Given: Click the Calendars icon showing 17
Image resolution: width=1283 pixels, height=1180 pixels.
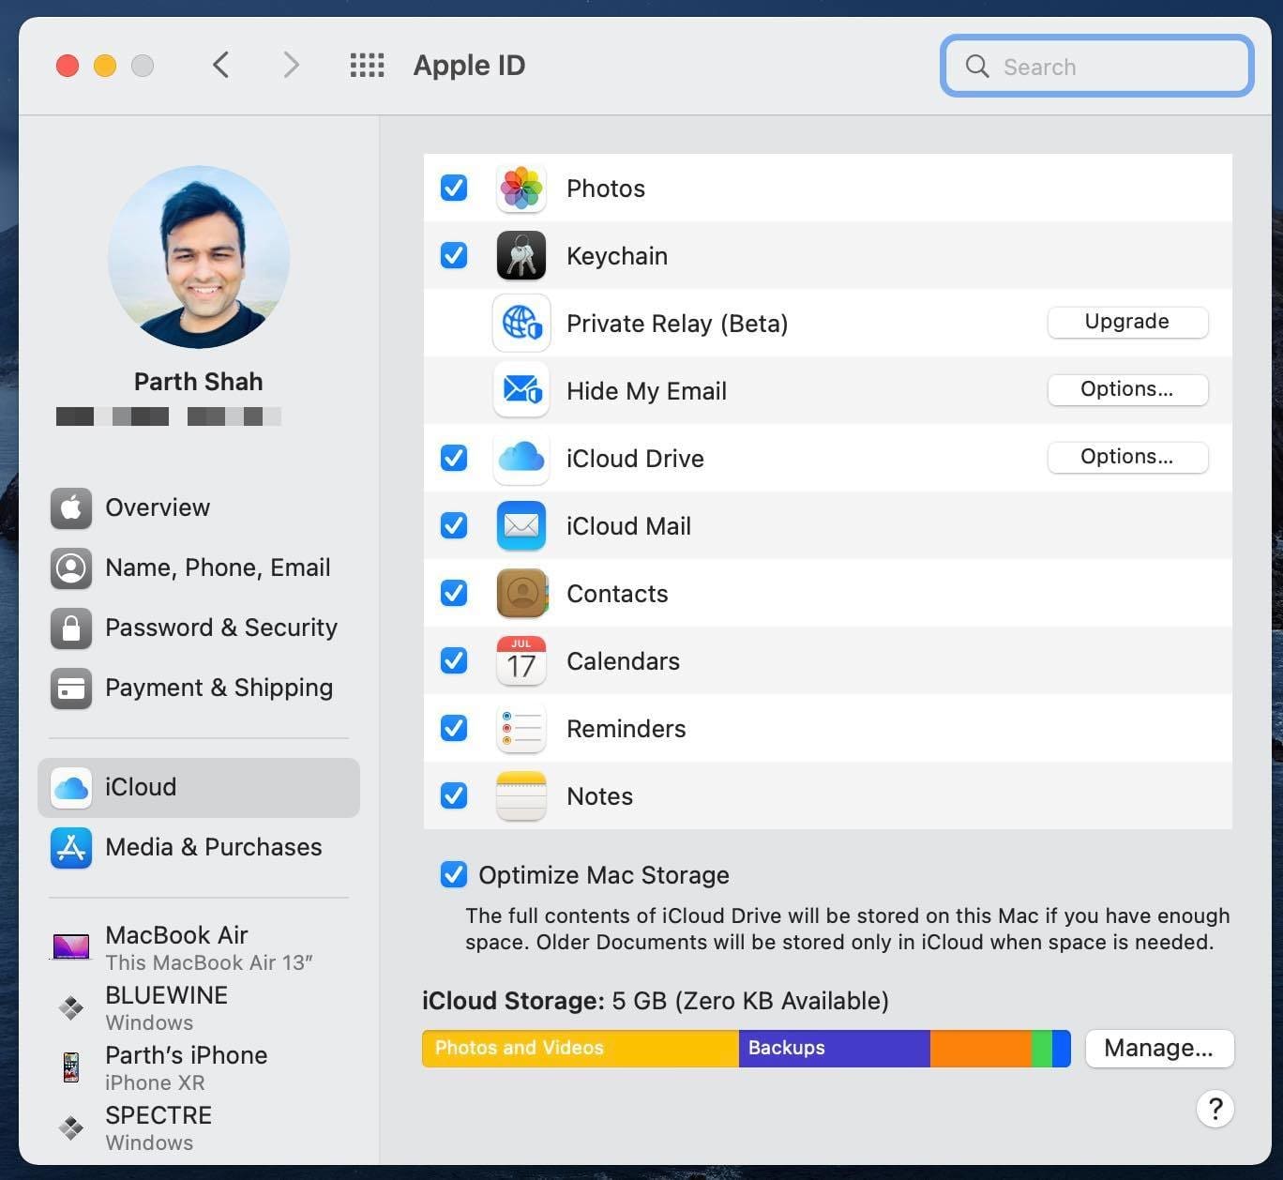Looking at the screenshot, I should 521,661.
